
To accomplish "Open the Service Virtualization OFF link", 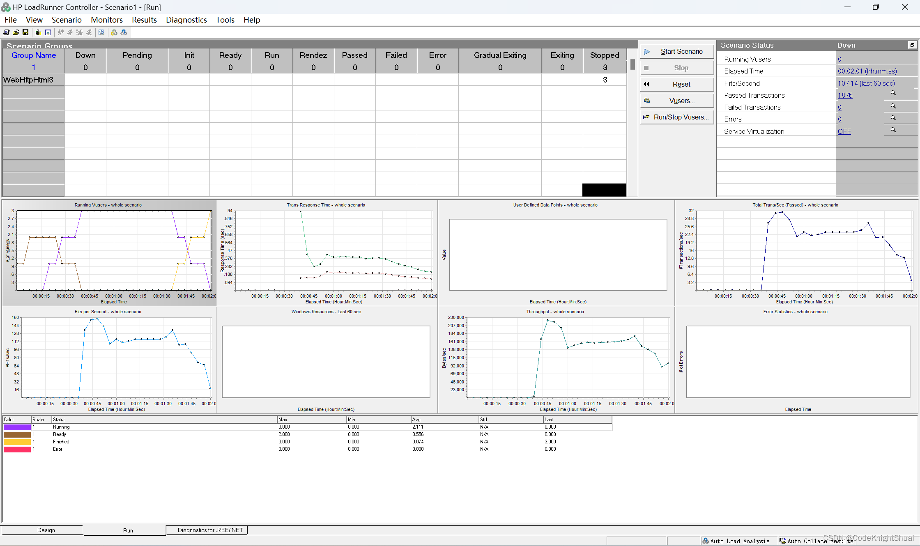I will pyautogui.click(x=844, y=131).
